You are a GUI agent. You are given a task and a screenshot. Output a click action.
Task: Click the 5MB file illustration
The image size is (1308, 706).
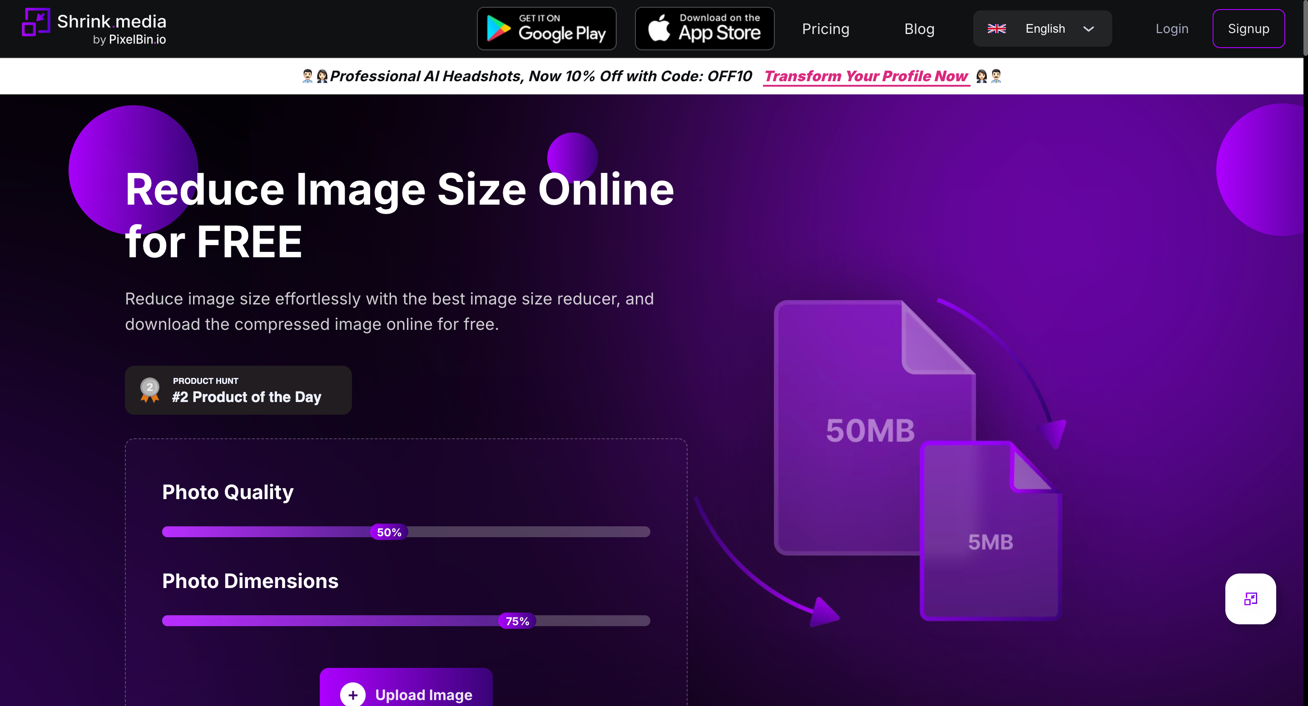tap(990, 543)
